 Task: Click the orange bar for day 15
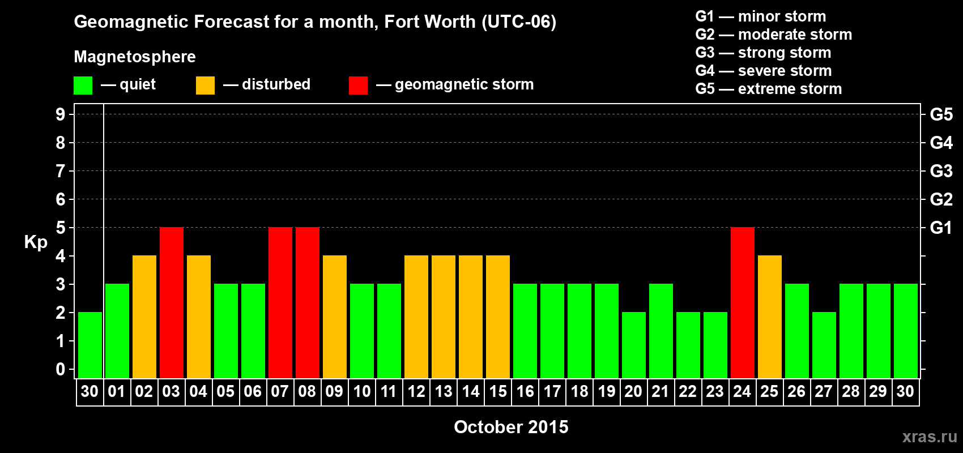(498, 317)
